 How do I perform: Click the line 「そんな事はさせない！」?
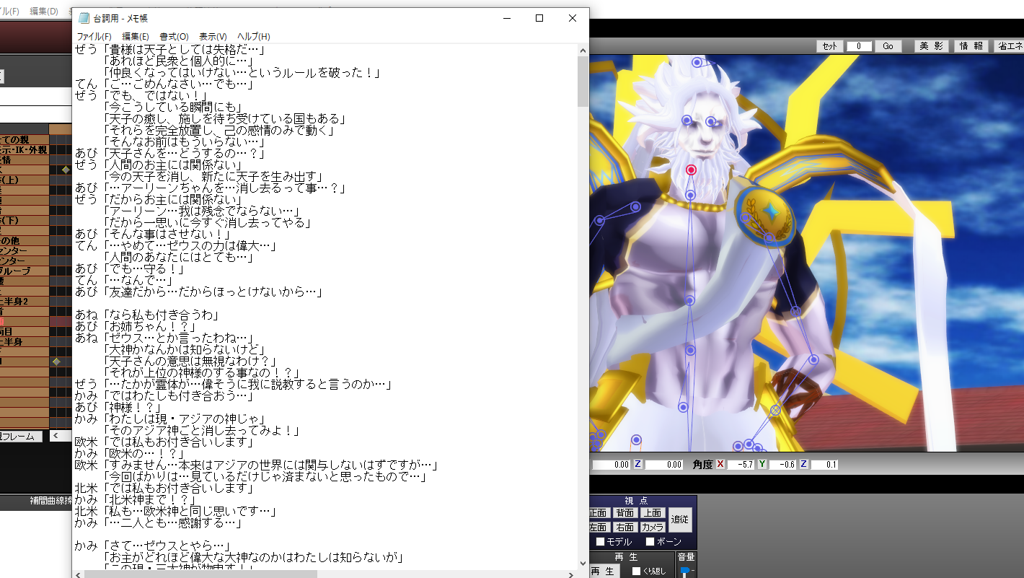click(167, 234)
